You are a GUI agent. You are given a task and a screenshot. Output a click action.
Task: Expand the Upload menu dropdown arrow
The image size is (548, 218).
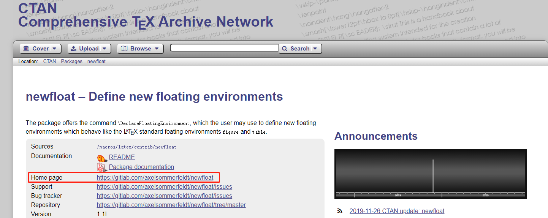pyautogui.click(x=104, y=49)
